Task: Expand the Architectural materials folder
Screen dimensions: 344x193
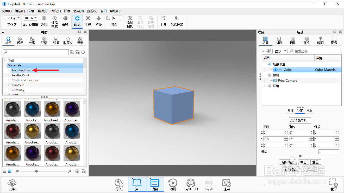Action: (x=9, y=70)
